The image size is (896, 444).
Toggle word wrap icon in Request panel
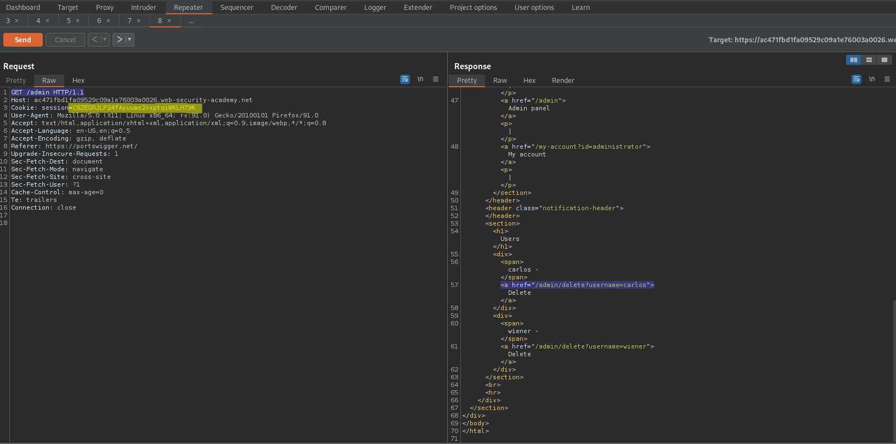tap(405, 79)
